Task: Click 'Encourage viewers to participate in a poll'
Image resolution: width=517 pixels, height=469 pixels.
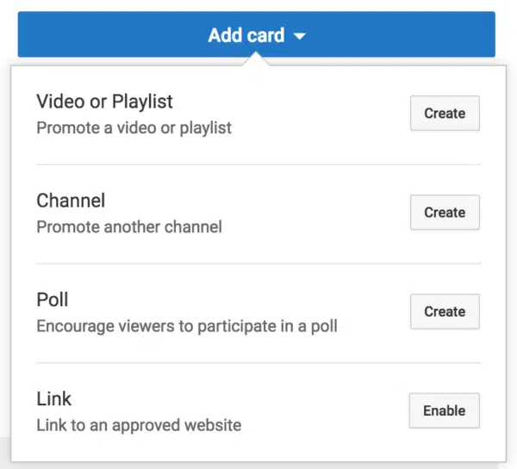Action: pos(186,327)
